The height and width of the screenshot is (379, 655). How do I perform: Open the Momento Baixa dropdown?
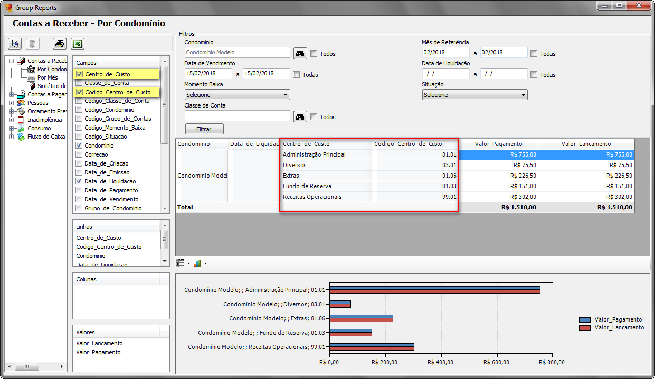237,95
